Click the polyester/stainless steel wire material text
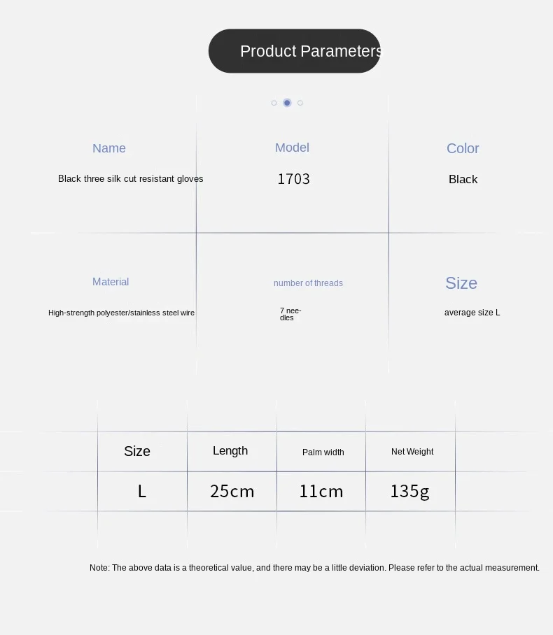The image size is (553, 635). click(x=121, y=313)
